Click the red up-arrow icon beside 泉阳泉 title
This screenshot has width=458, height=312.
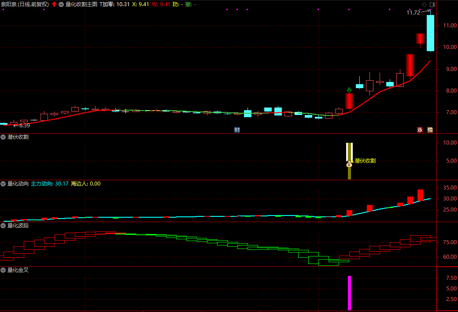tap(54, 4)
